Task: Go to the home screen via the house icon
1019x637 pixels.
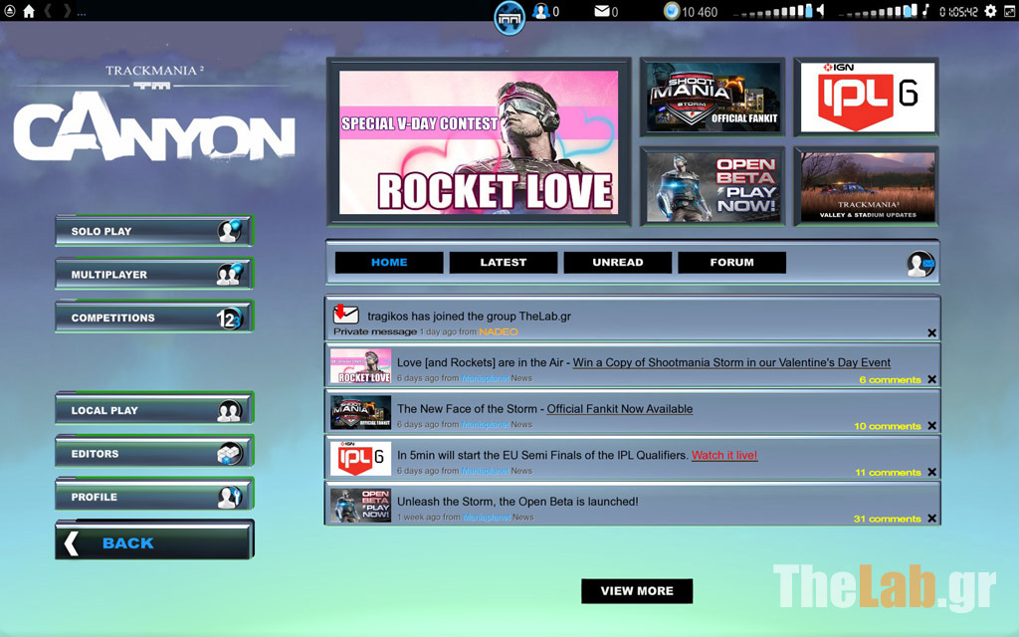Action: pyautogui.click(x=29, y=11)
